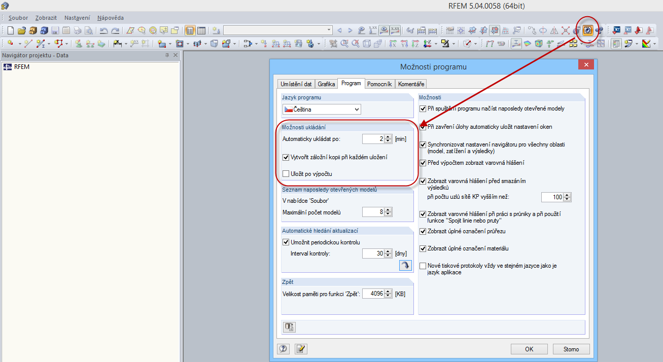Click the mirror tool icon in toolbar
663x362 pixels.
pyautogui.click(x=554, y=30)
